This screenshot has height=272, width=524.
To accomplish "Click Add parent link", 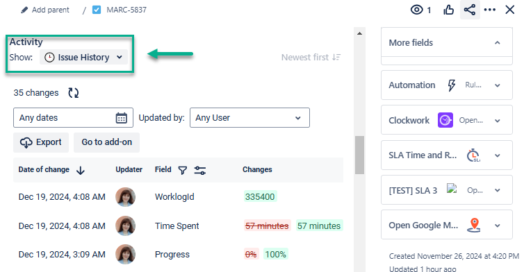I will (x=44, y=10).
